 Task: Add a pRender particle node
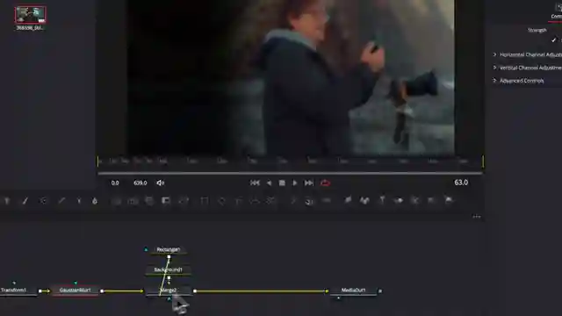(x=327, y=201)
